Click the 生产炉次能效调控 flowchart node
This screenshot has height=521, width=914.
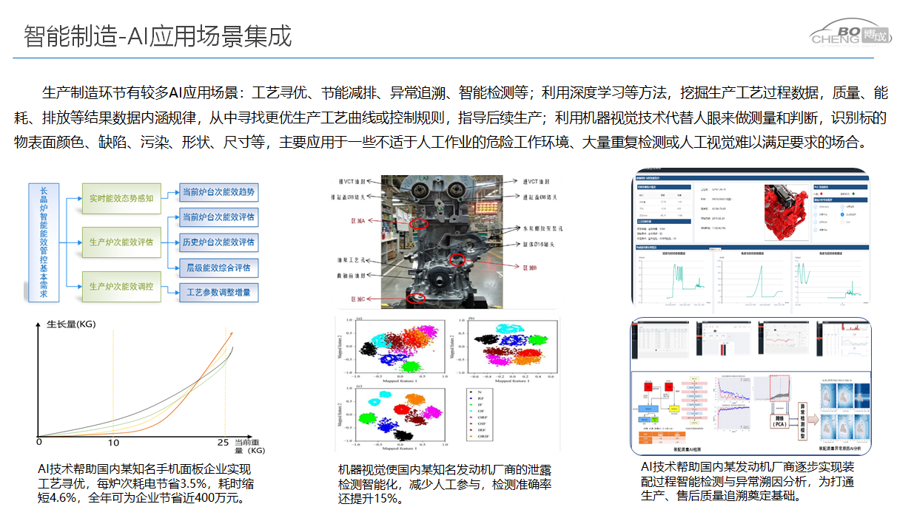[x=121, y=286]
